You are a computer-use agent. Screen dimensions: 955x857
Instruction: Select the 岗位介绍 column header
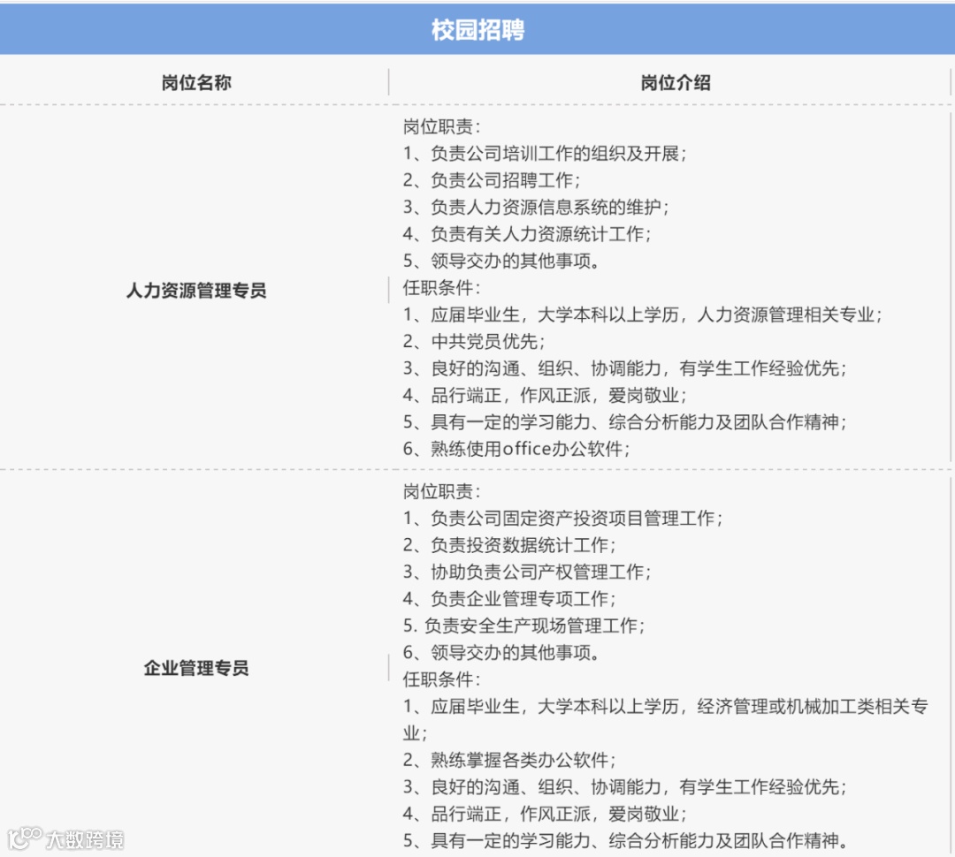pos(676,82)
